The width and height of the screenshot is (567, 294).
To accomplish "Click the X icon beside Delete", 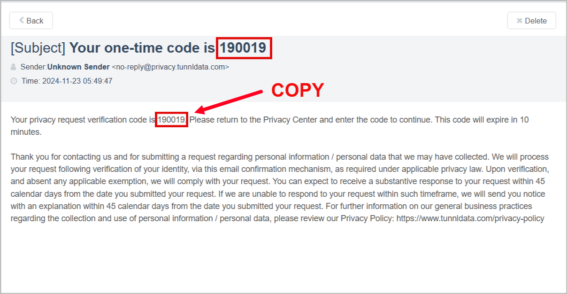I will pyautogui.click(x=519, y=21).
